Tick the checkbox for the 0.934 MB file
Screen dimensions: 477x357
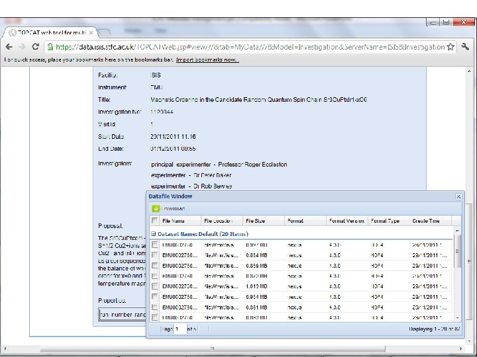[x=154, y=297]
